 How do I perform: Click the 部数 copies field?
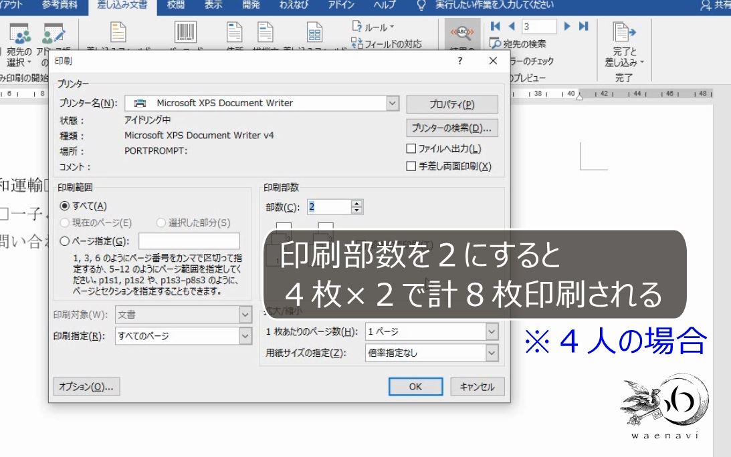[329, 207]
